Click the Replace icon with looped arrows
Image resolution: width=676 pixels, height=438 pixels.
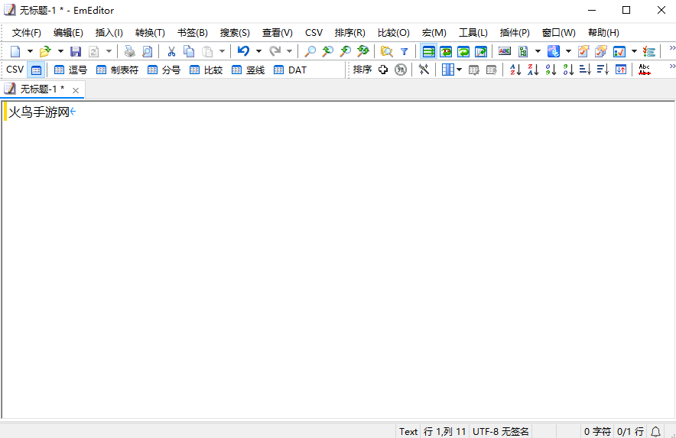pos(363,52)
